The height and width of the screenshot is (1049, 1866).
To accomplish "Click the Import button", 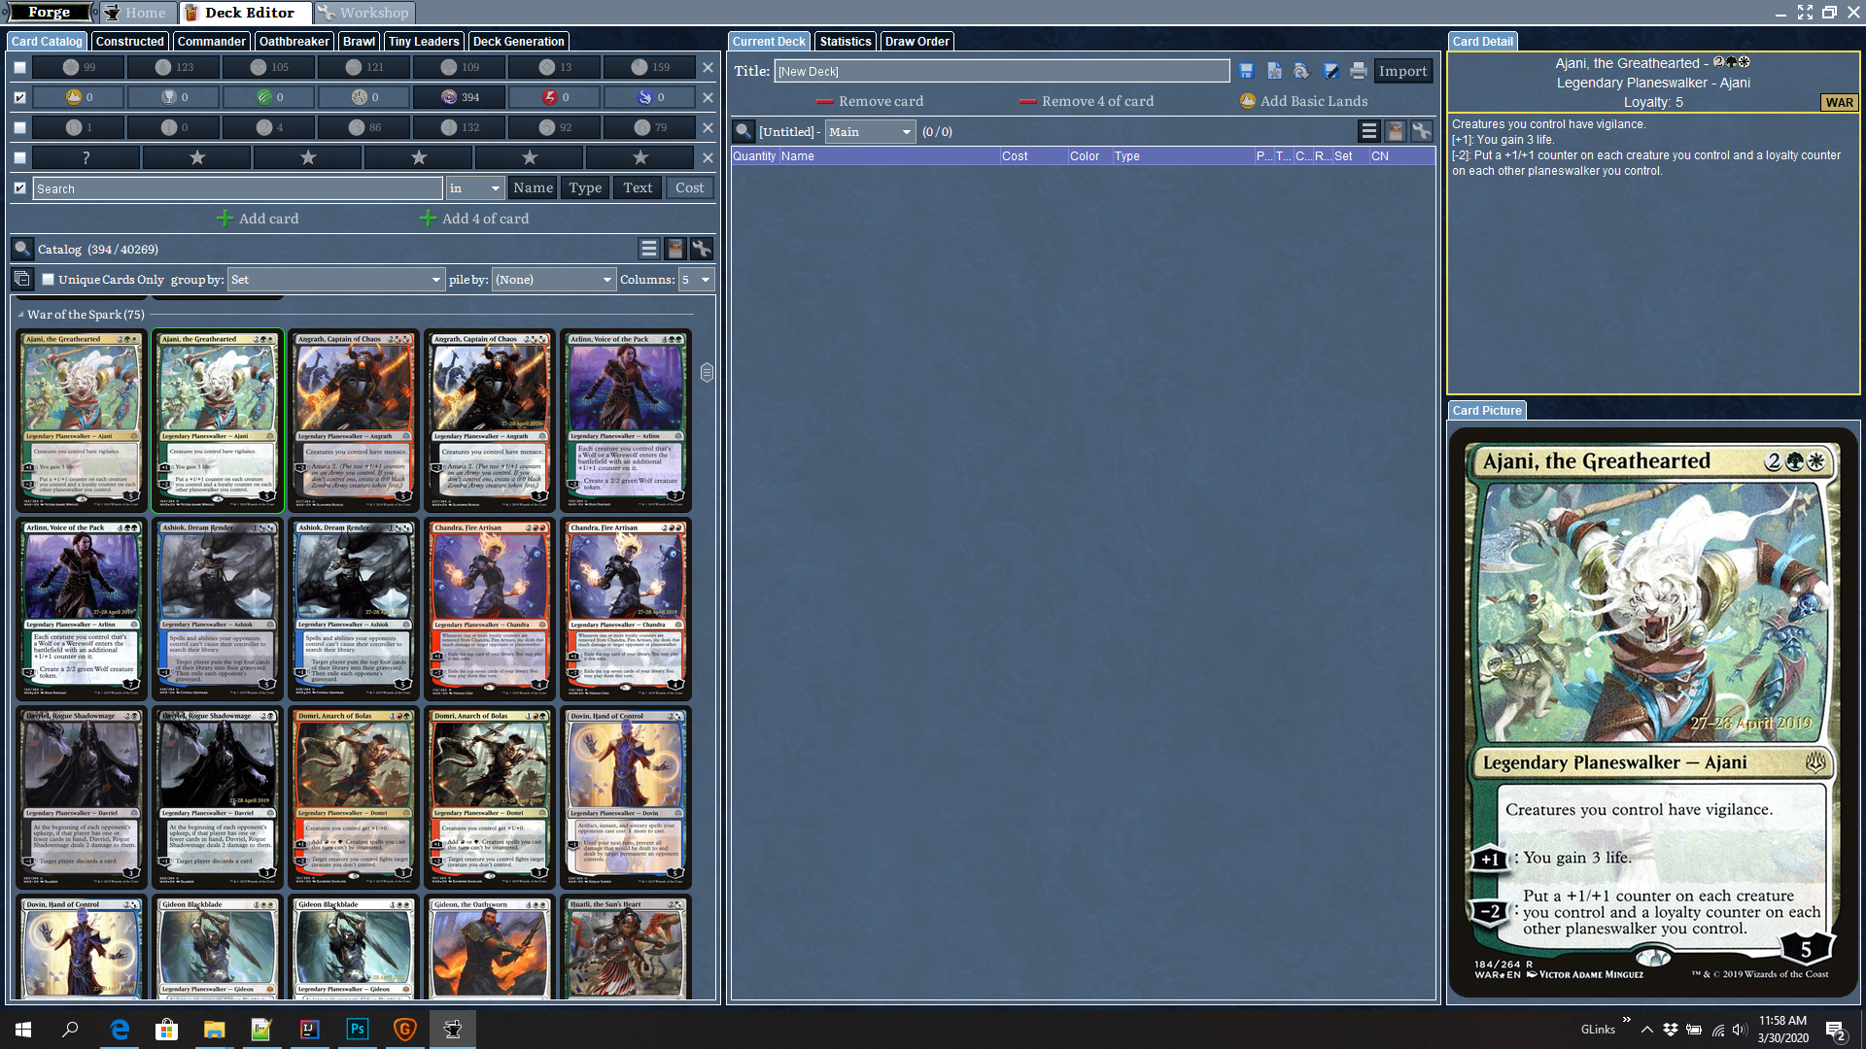I will tap(1402, 71).
